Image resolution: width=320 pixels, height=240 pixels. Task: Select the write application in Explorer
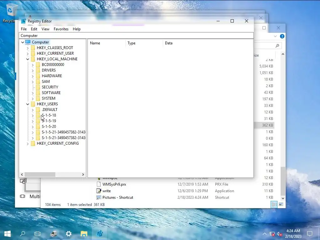pos(106,191)
